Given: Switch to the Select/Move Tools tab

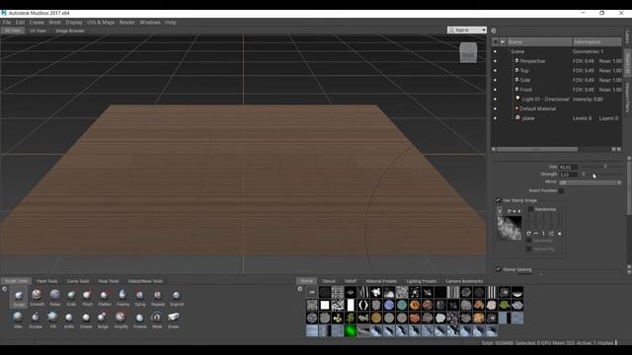Looking at the screenshot, I should [x=145, y=281].
